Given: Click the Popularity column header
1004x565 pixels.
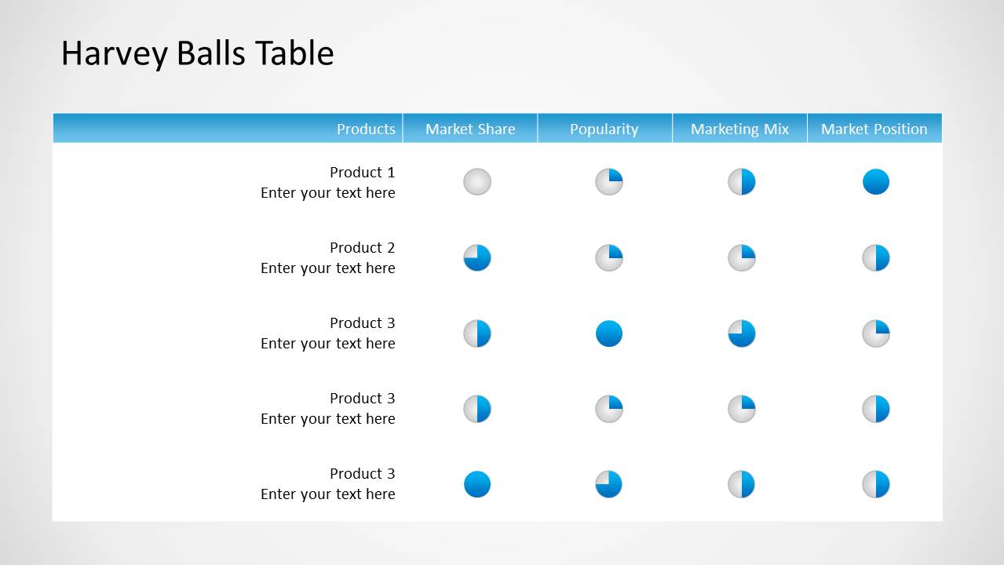Looking at the screenshot, I should [x=604, y=129].
